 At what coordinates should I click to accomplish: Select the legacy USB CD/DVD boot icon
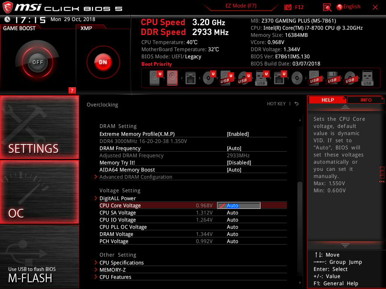pyautogui.click(x=350, y=78)
